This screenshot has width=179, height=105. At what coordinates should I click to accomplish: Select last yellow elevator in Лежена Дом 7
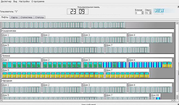pos(147,75)
